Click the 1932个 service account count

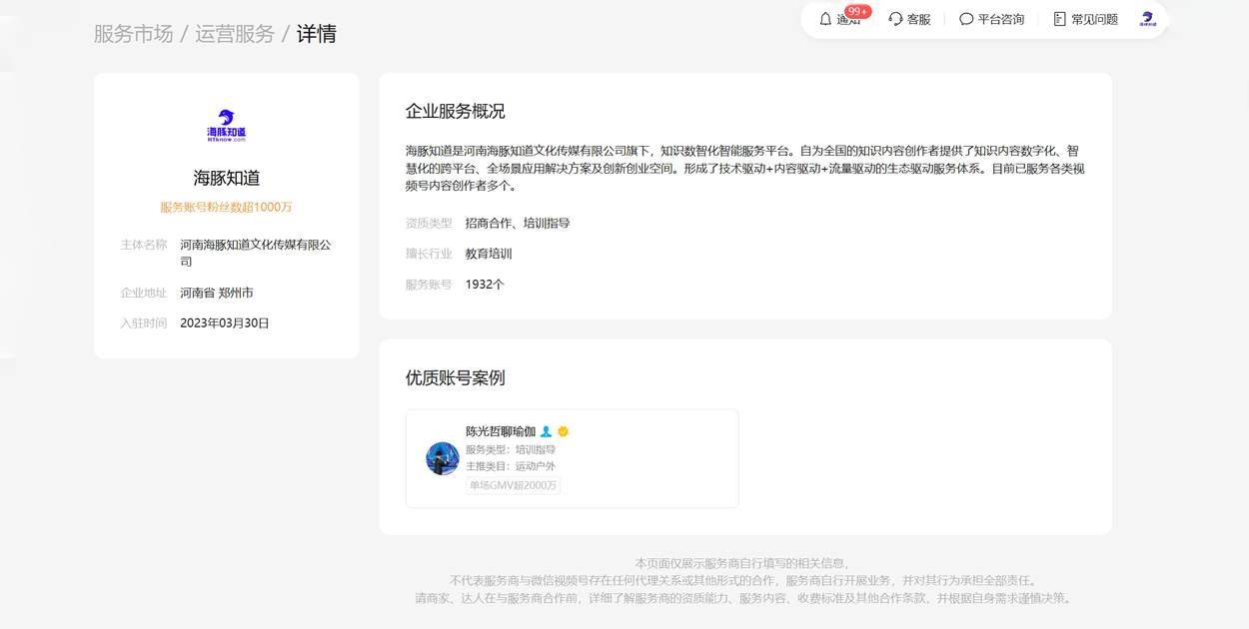(485, 285)
